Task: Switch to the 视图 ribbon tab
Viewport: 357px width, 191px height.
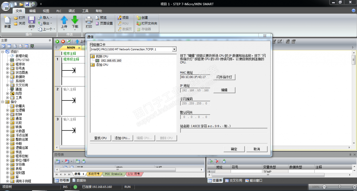Action: click(46, 11)
